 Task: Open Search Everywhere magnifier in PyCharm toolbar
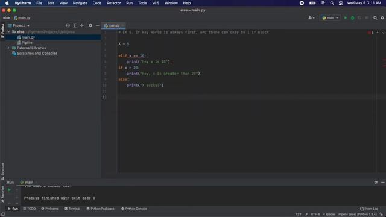coord(375,18)
